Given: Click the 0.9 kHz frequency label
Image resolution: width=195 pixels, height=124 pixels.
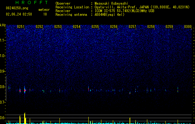Looking at the screenshot, I should point(3,71).
